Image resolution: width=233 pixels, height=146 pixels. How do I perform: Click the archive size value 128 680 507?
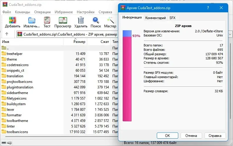coord(214,58)
